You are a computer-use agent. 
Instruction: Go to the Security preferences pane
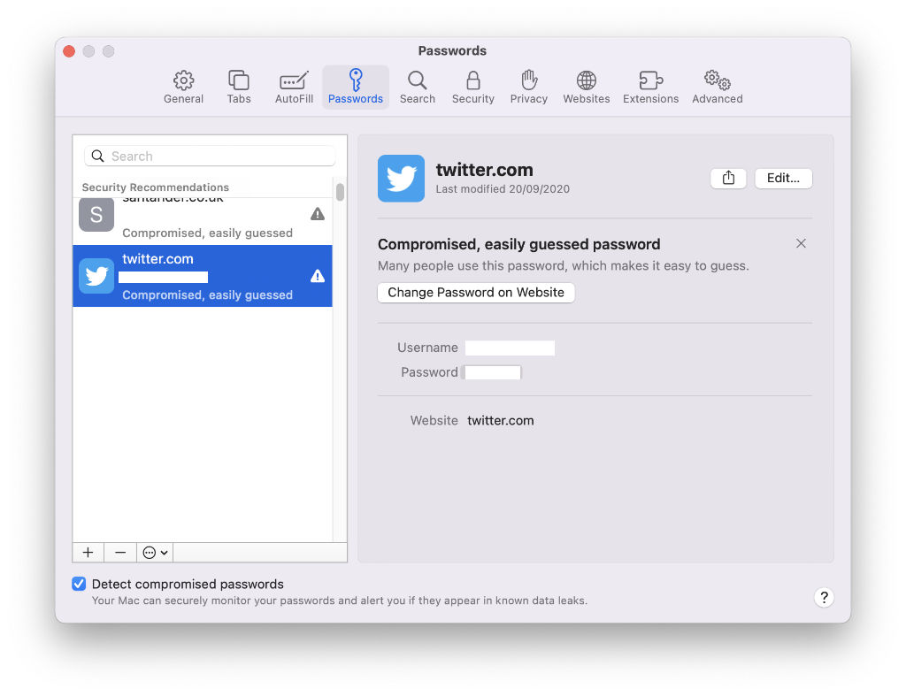[472, 88]
